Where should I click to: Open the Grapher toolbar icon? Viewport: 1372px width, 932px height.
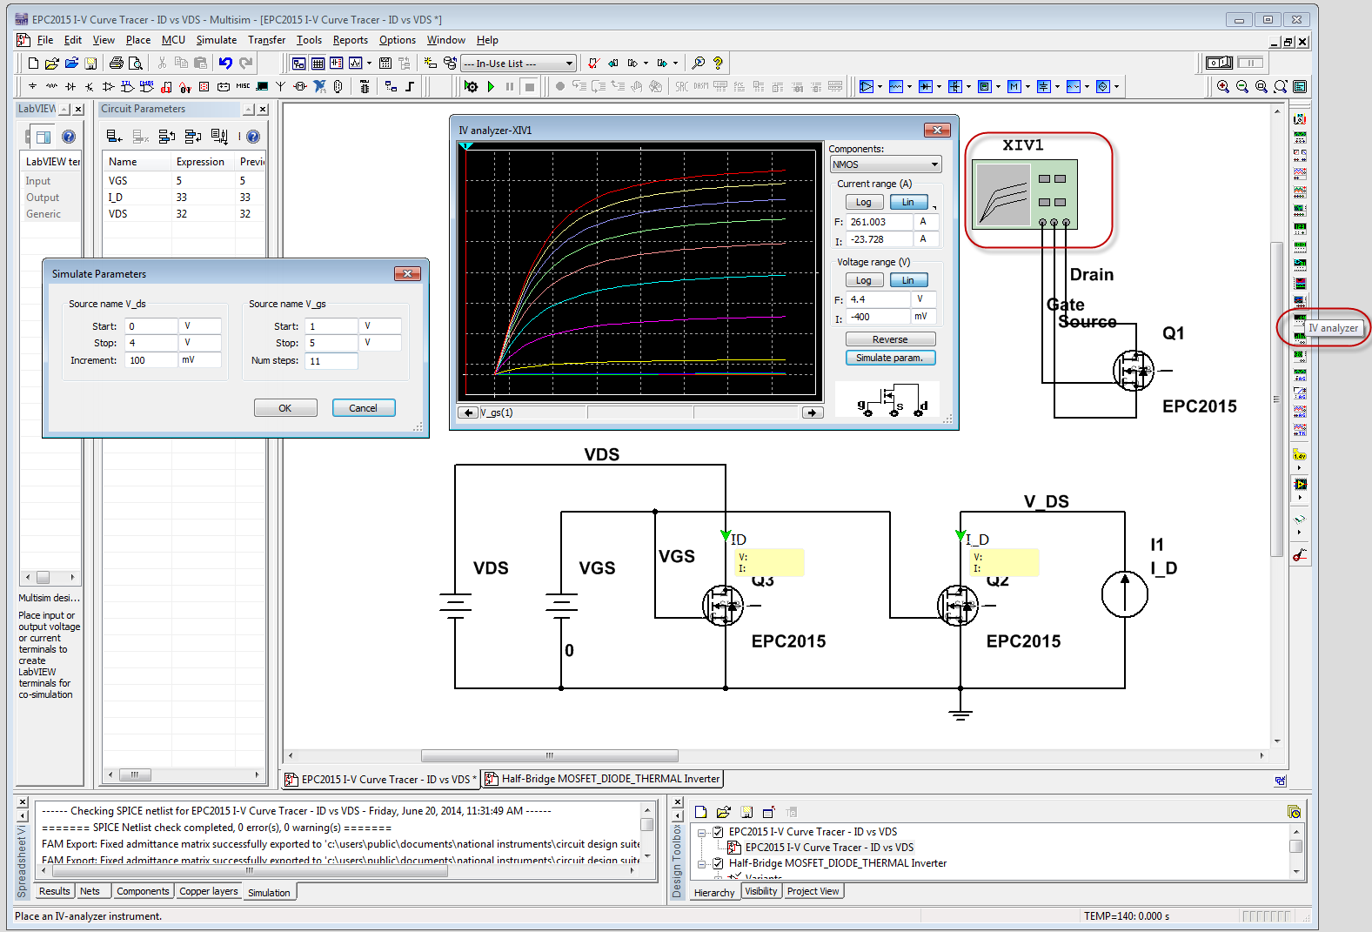coord(356,64)
